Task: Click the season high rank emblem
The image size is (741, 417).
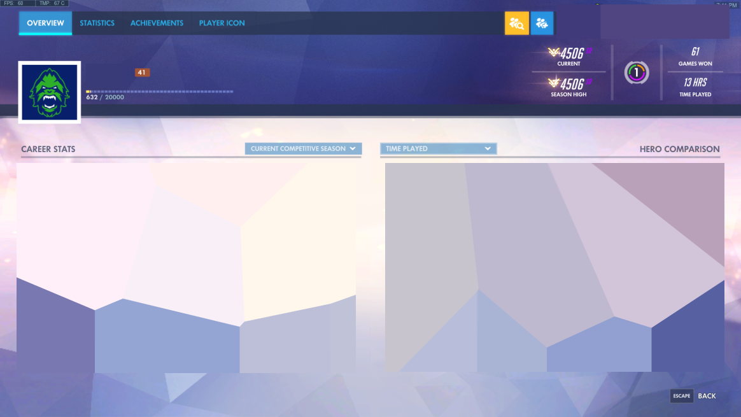Action: [553, 83]
